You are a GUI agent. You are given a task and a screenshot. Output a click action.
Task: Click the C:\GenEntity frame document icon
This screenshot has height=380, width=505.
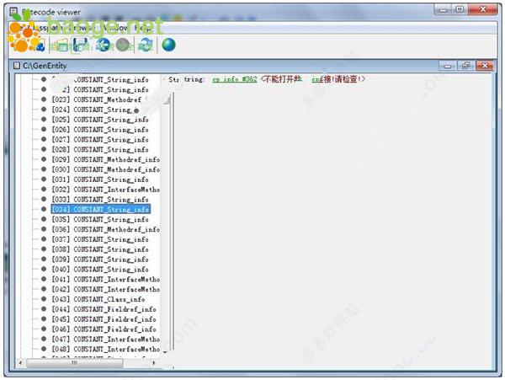tap(17, 66)
